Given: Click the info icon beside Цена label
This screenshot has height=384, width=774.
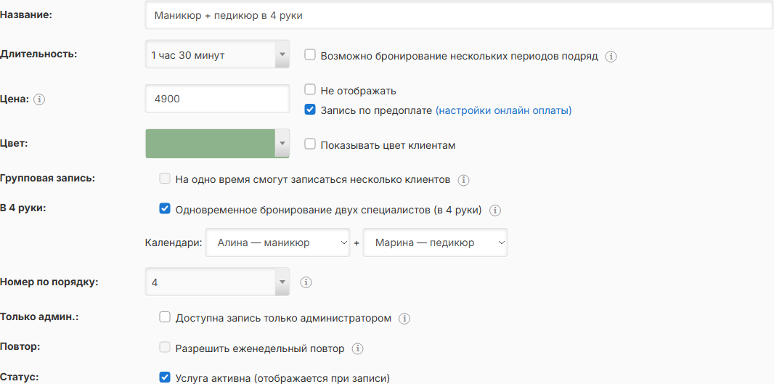Looking at the screenshot, I should [39, 99].
